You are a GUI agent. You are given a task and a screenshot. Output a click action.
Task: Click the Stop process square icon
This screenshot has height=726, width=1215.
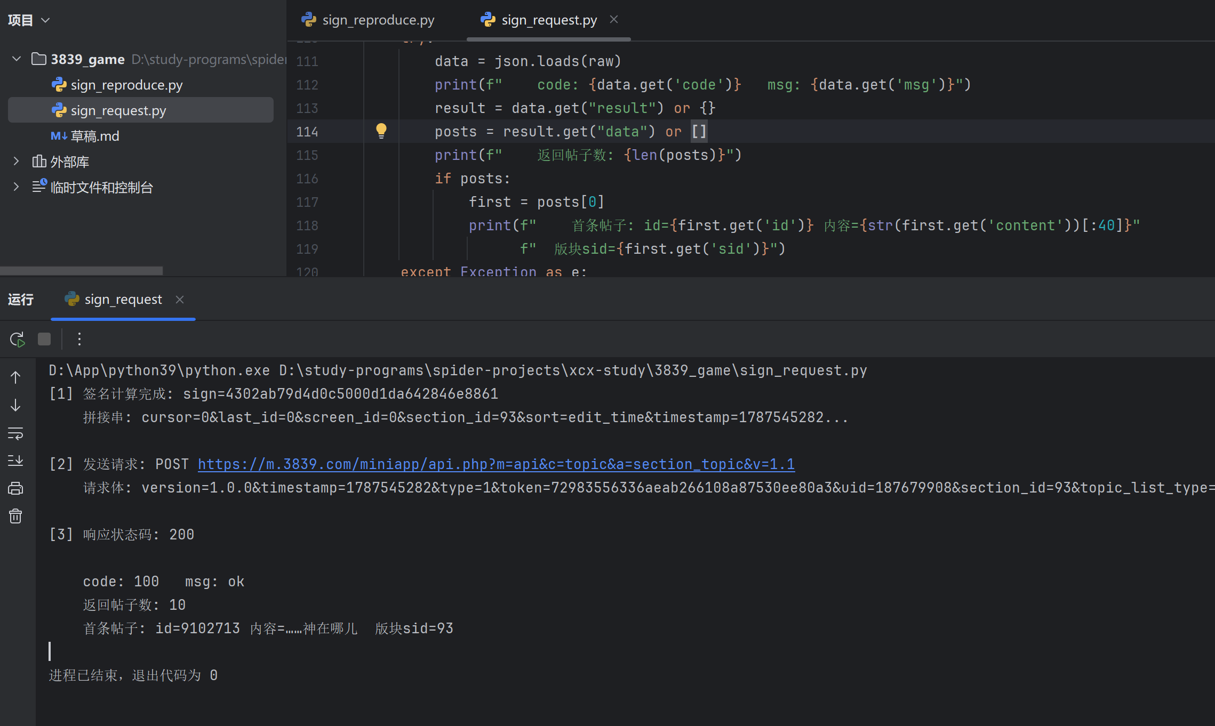coord(44,339)
